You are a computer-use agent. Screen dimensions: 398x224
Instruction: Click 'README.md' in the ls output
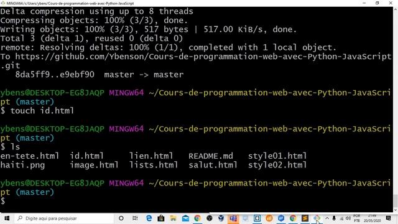click(x=211, y=156)
